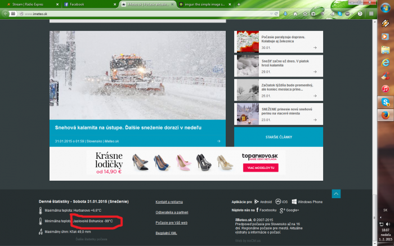Click the reload page icon in address bar
394x246 pixels.
tap(276, 14)
